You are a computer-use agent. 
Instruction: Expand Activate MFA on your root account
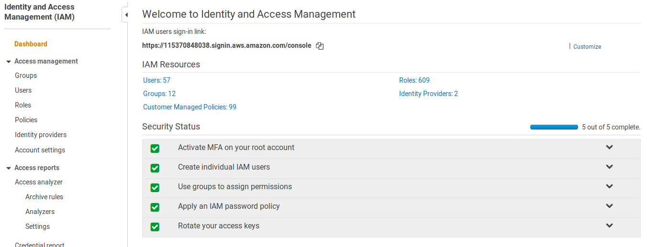pyautogui.click(x=609, y=147)
